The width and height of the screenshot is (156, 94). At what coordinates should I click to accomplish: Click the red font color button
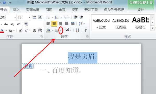pos(2,30)
